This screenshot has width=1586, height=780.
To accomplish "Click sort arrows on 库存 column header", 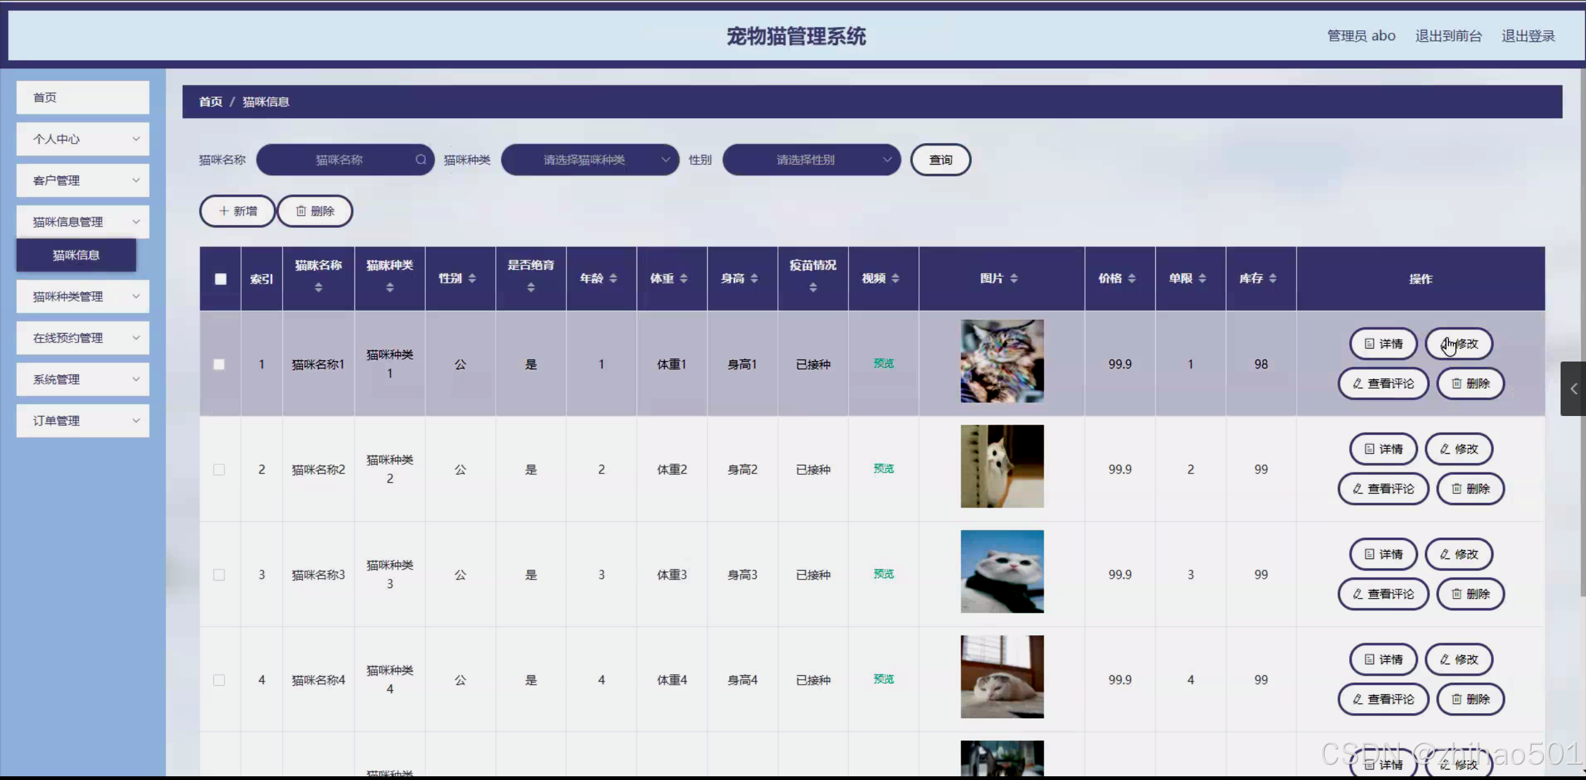I will coord(1272,279).
